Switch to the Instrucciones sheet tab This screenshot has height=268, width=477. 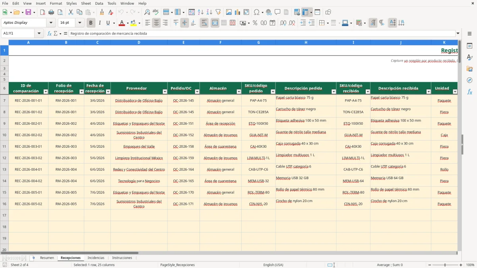click(122, 258)
